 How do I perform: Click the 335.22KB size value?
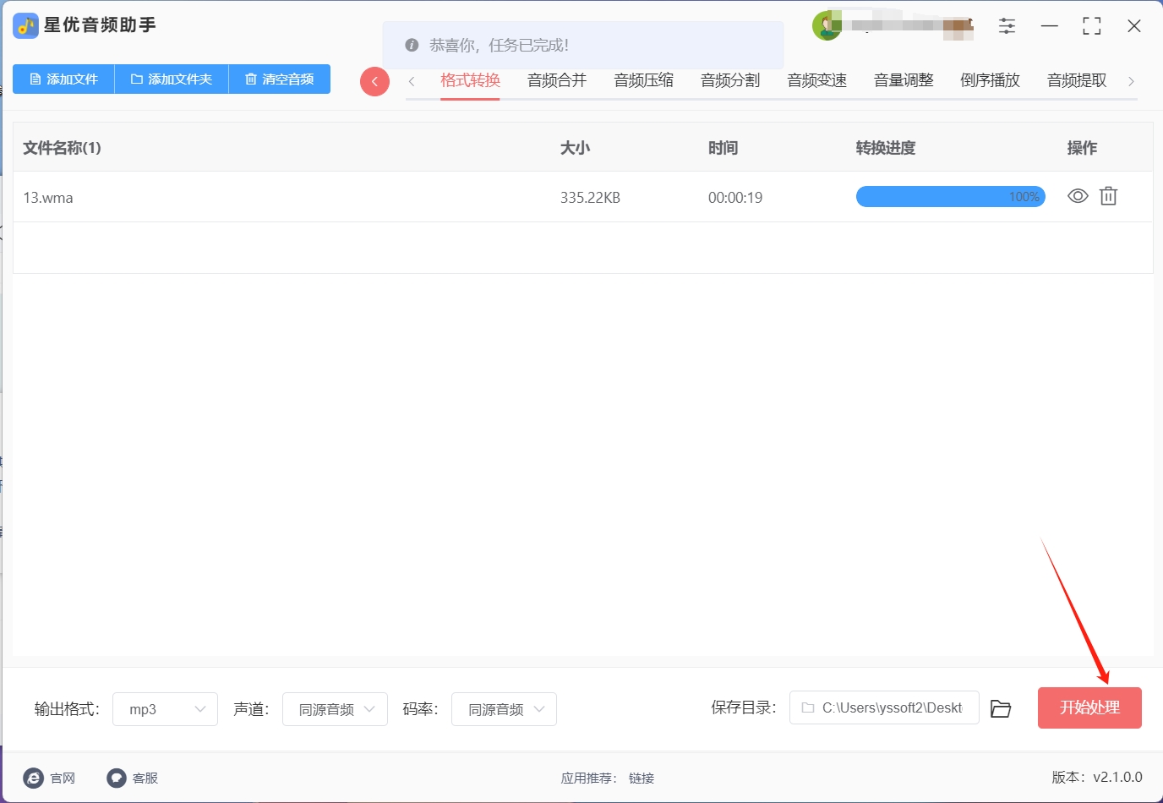(590, 197)
